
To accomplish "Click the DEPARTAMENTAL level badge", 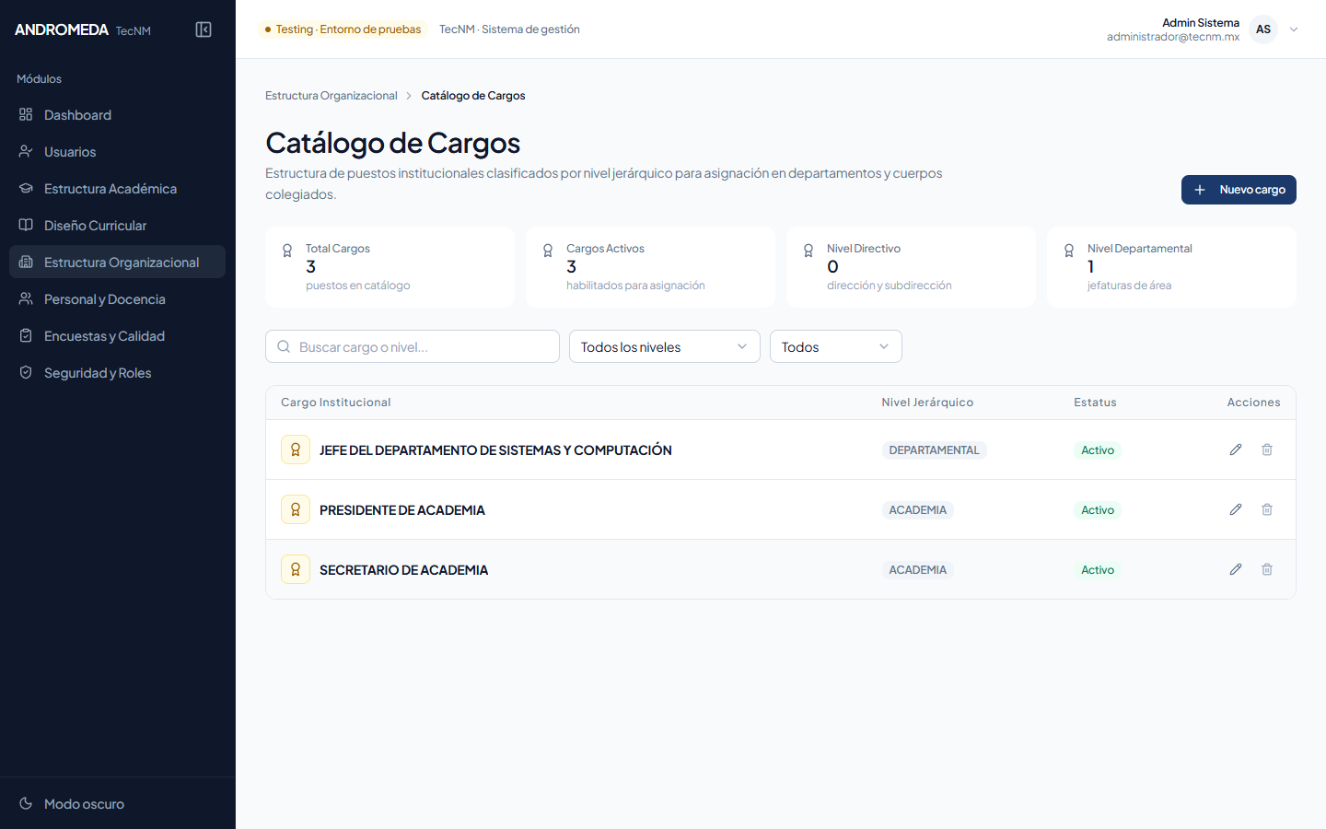I will [934, 450].
